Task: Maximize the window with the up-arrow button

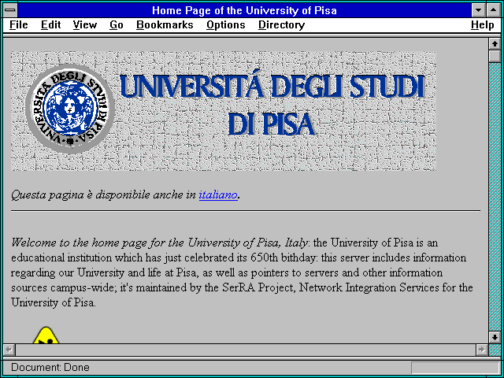Action: [x=494, y=10]
